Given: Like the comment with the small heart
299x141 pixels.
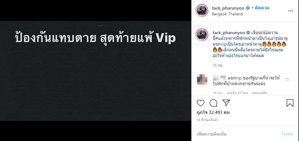Looking at the screenshot, I should point(287,80).
